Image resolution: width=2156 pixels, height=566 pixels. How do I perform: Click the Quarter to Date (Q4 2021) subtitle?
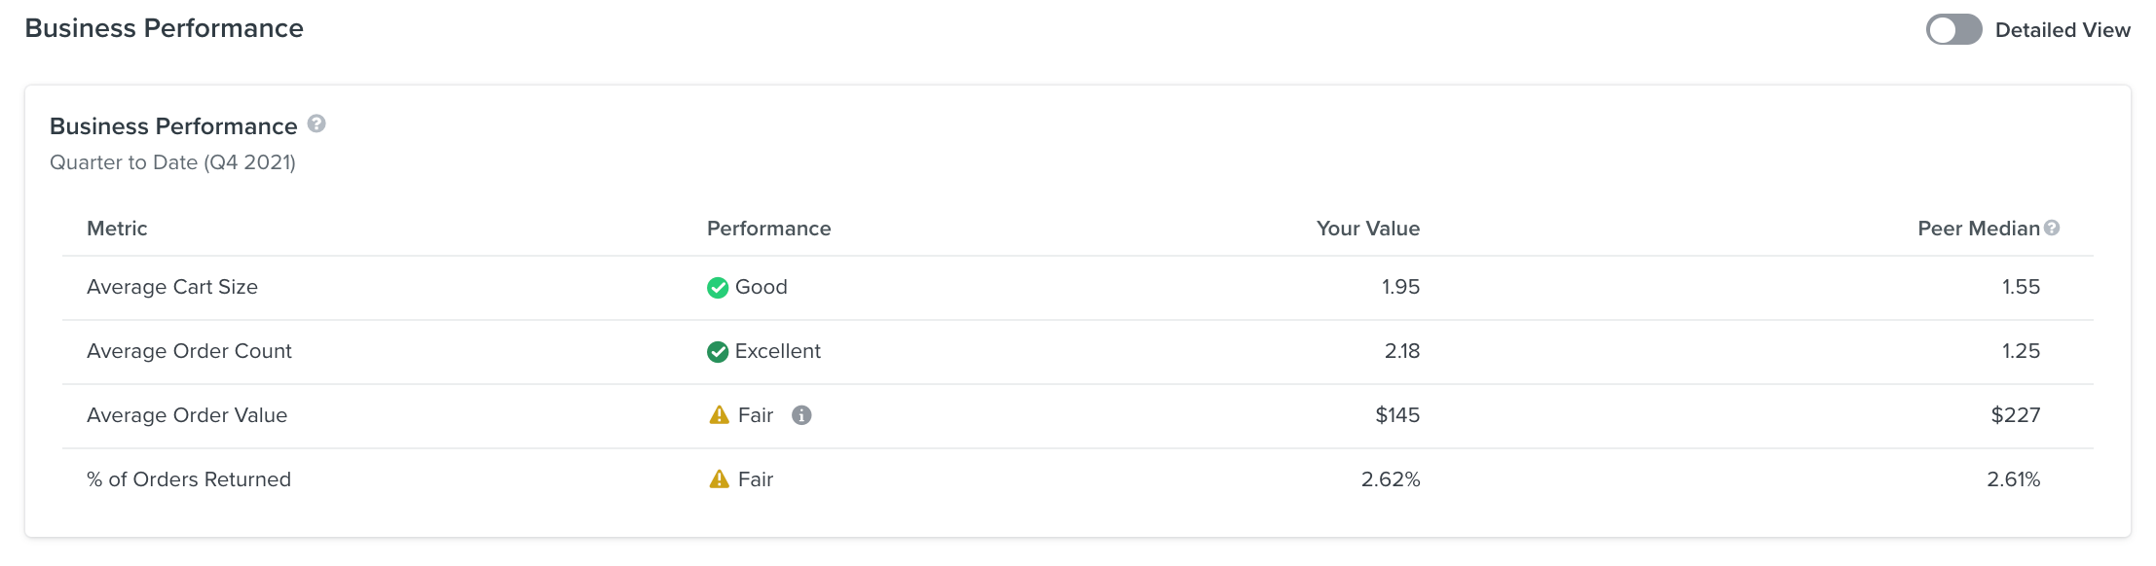tap(172, 162)
